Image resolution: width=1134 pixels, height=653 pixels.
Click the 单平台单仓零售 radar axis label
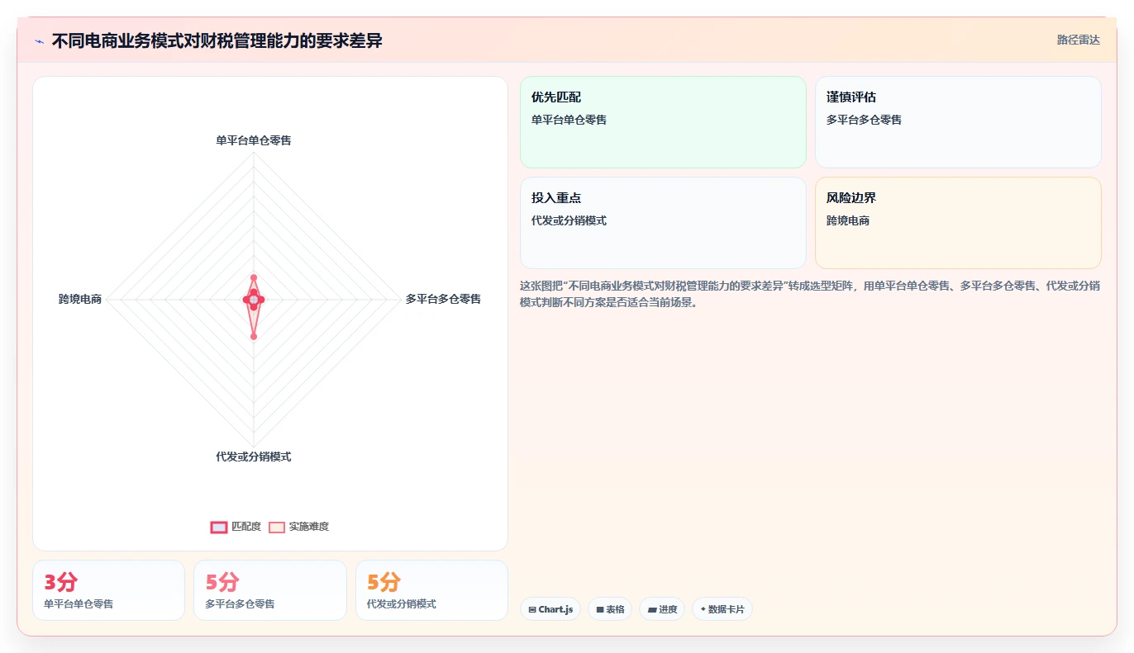coord(254,140)
